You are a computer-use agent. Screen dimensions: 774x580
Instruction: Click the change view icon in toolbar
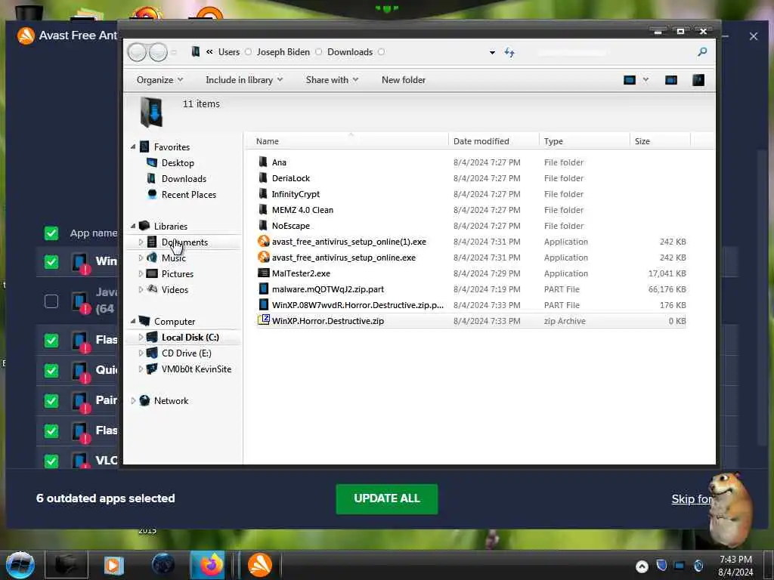point(630,80)
